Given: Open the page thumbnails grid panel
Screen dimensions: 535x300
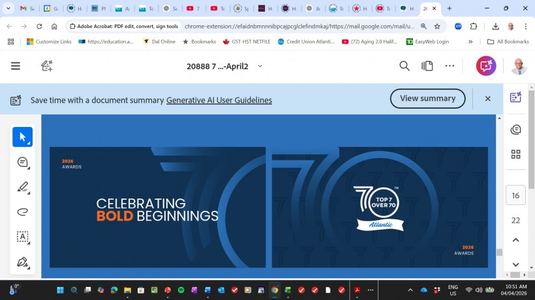Looking at the screenshot, I should pyautogui.click(x=515, y=154).
